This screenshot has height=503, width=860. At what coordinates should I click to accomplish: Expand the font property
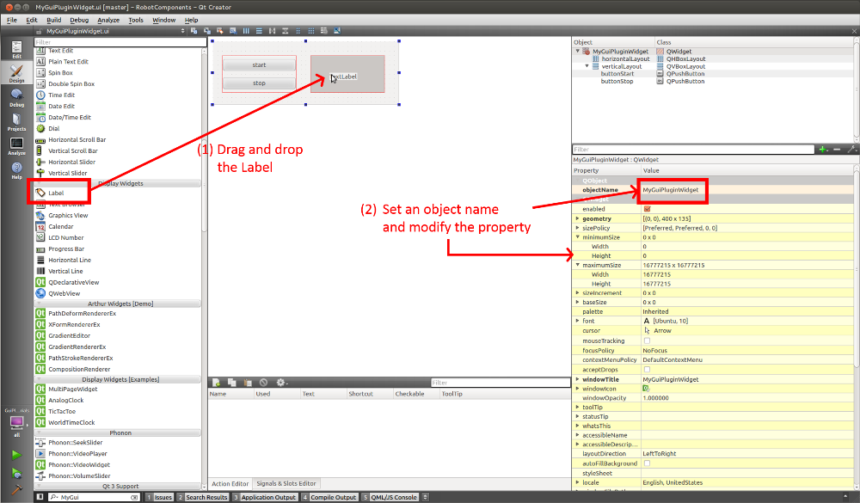[x=578, y=321]
